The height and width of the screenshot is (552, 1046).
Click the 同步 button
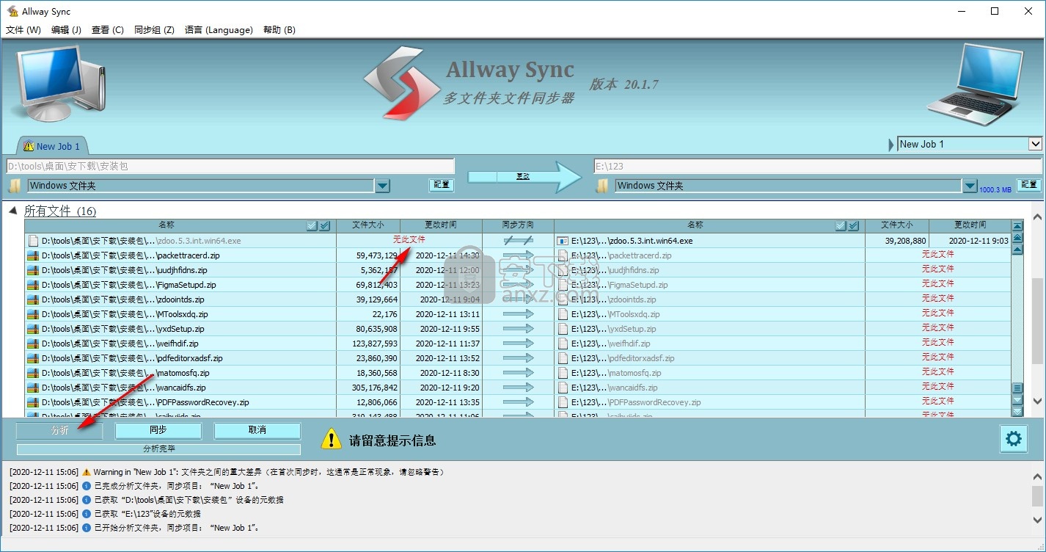click(x=158, y=430)
